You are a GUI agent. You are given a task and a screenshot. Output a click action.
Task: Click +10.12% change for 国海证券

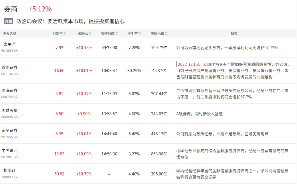point(84,94)
